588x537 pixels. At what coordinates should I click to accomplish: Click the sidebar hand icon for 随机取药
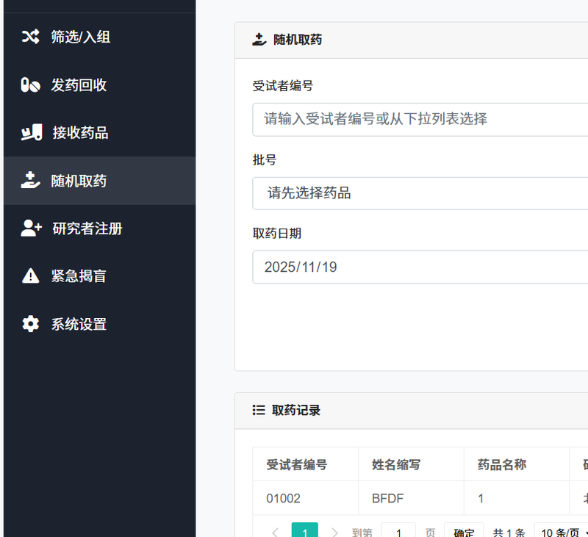point(30,181)
